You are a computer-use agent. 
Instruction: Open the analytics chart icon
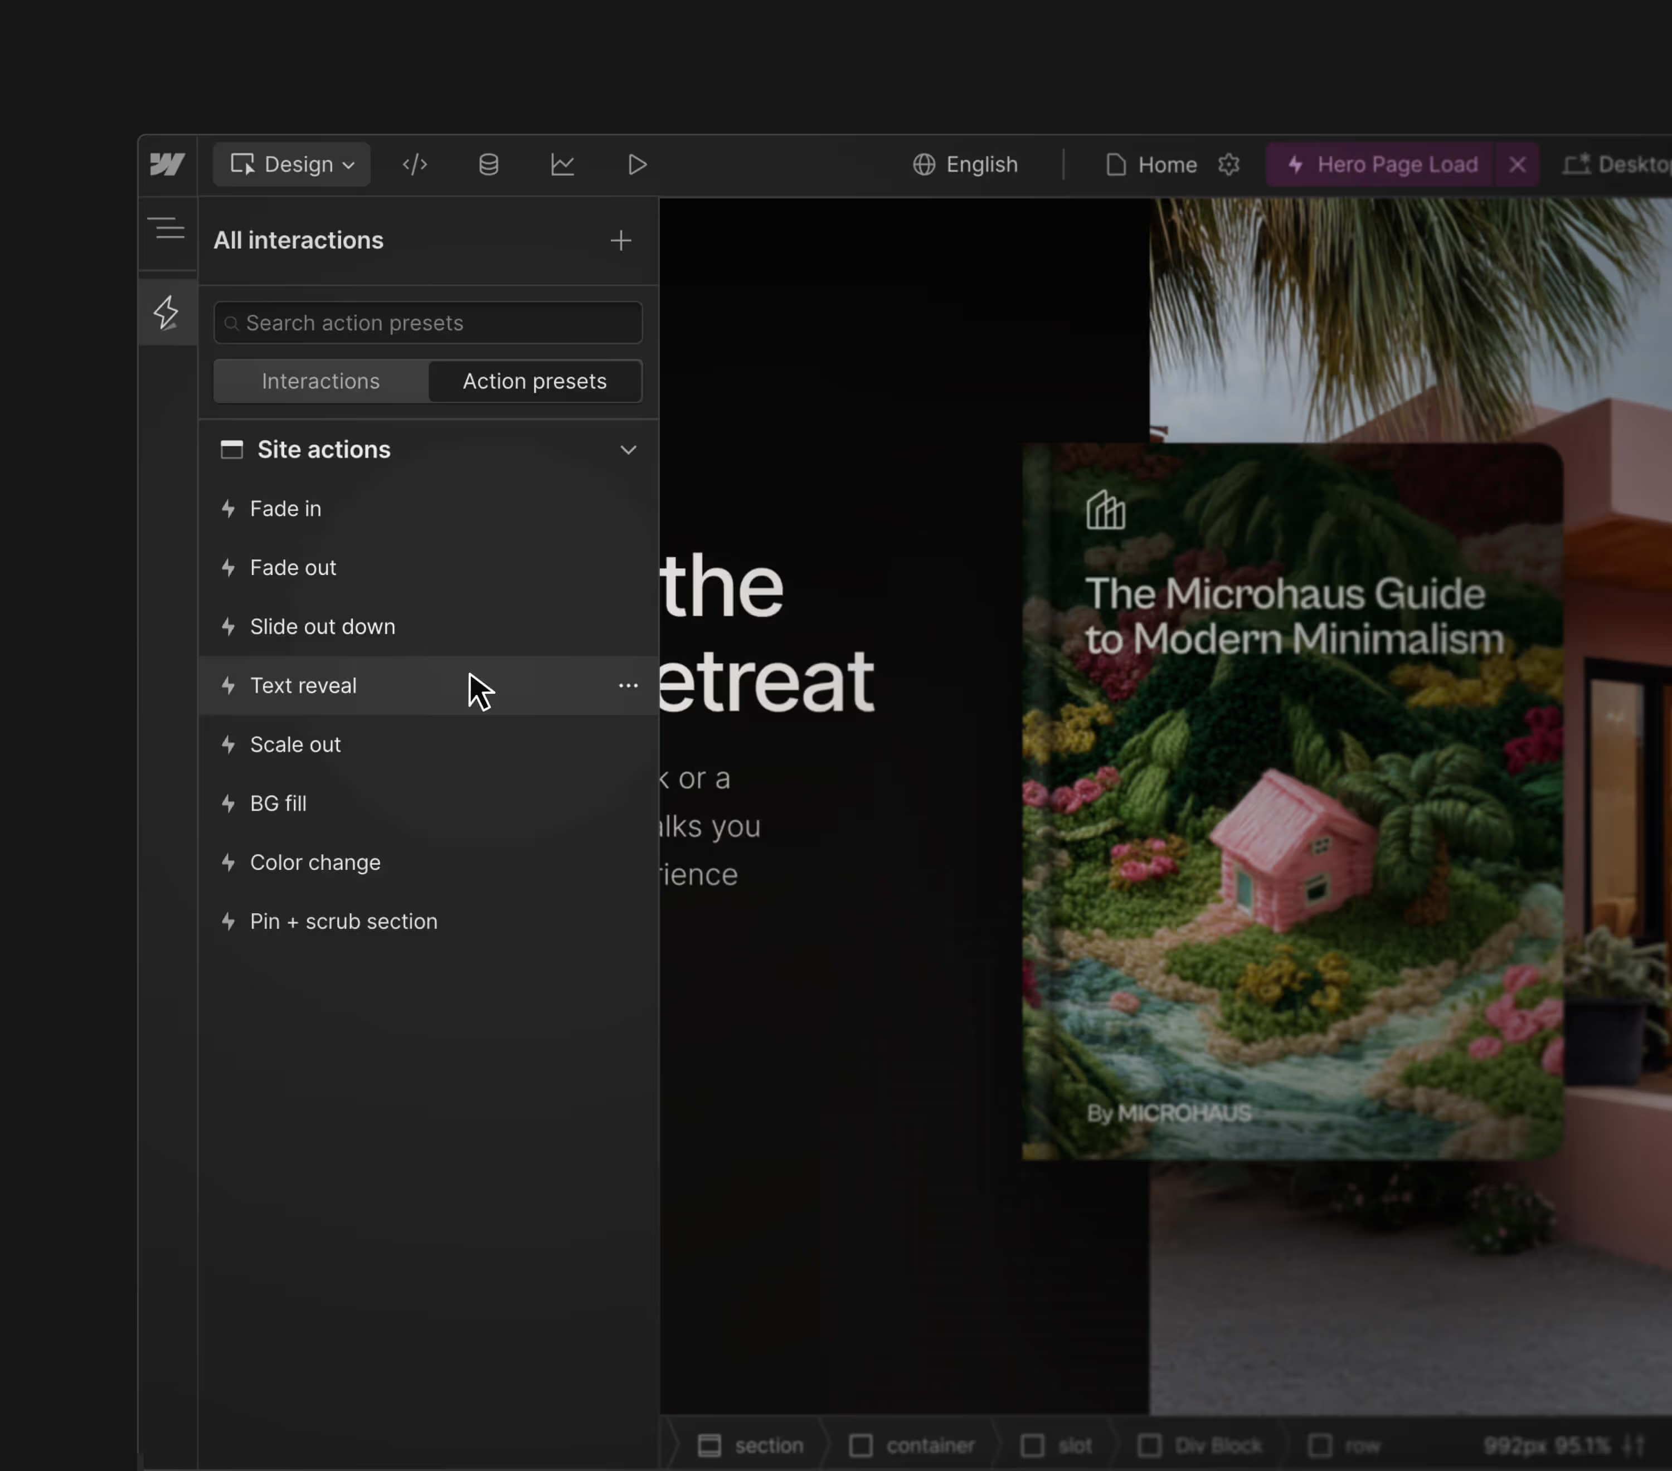[562, 164]
